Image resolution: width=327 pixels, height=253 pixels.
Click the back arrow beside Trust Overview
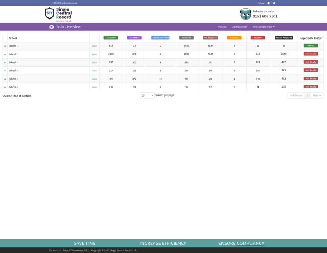coord(52,27)
